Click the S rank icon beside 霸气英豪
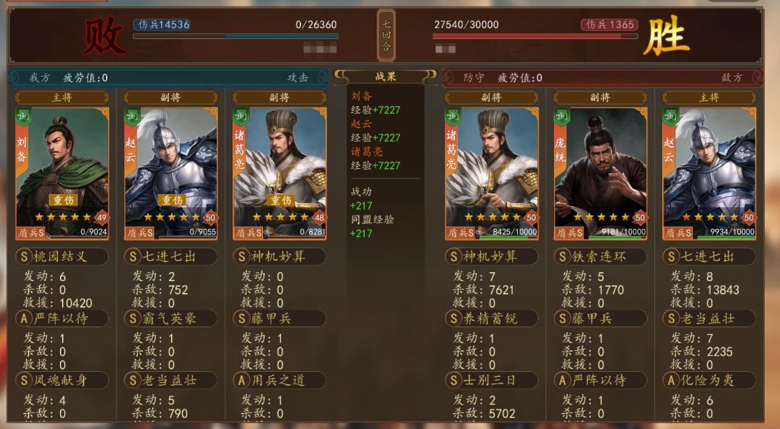The height and width of the screenshot is (429, 780). point(133,318)
